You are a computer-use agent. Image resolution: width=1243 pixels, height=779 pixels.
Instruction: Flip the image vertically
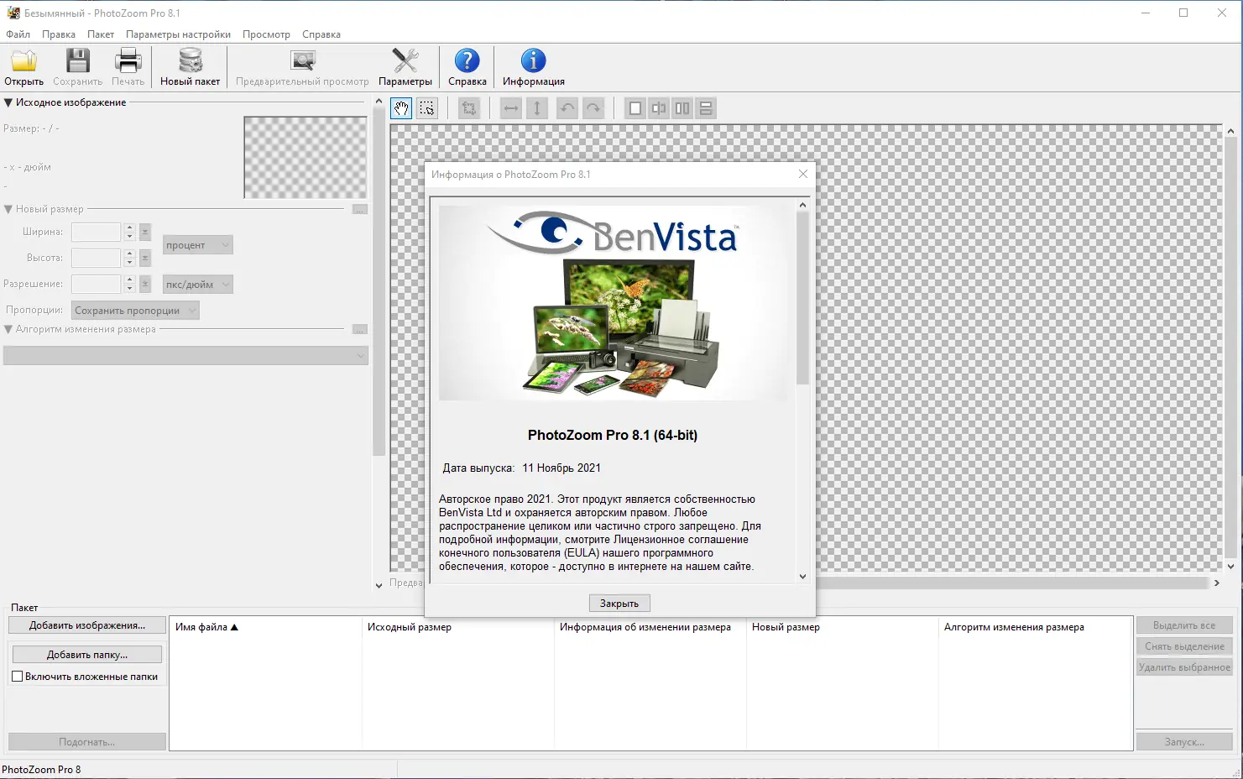(x=537, y=108)
